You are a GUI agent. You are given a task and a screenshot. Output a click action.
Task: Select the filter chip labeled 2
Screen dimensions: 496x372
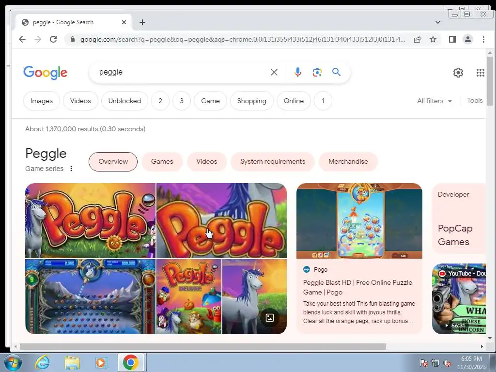[x=160, y=101]
